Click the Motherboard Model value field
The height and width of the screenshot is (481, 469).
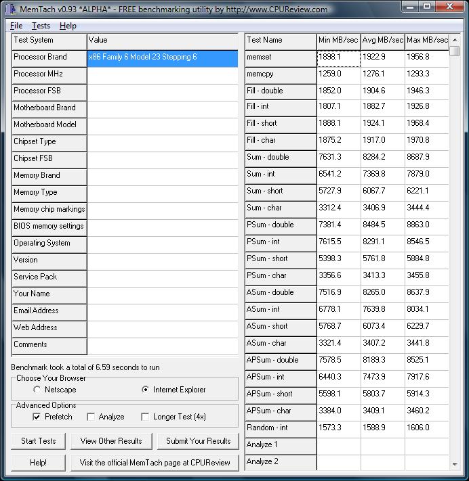tap(163, 127)
